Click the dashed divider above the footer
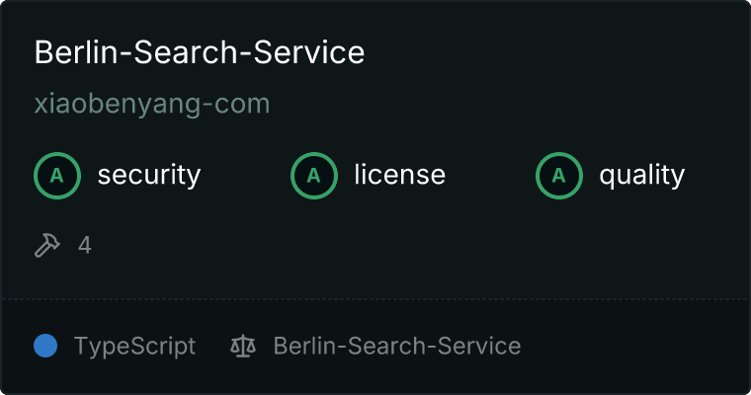Image resolution: width=751 pixels, height=395 pixels. tap(375, 299)
